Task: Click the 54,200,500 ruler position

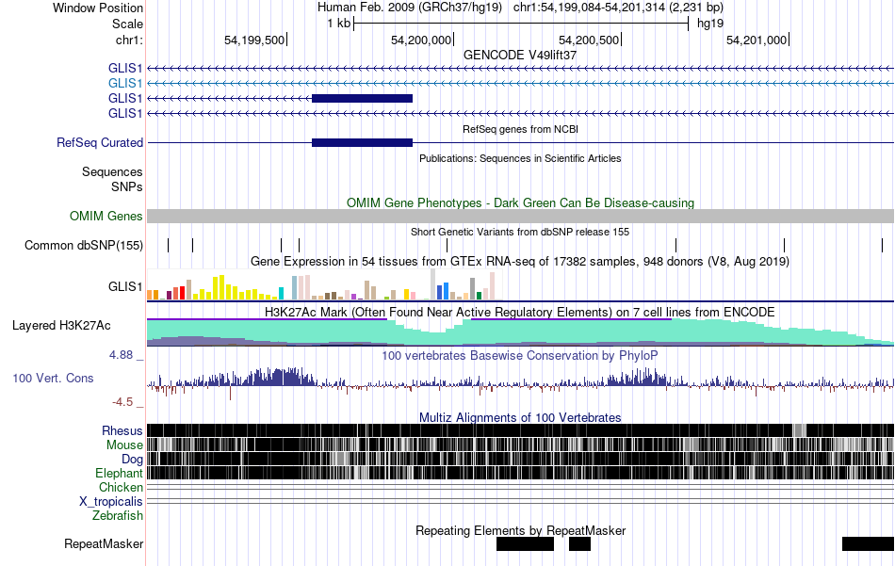Action: 590,40
